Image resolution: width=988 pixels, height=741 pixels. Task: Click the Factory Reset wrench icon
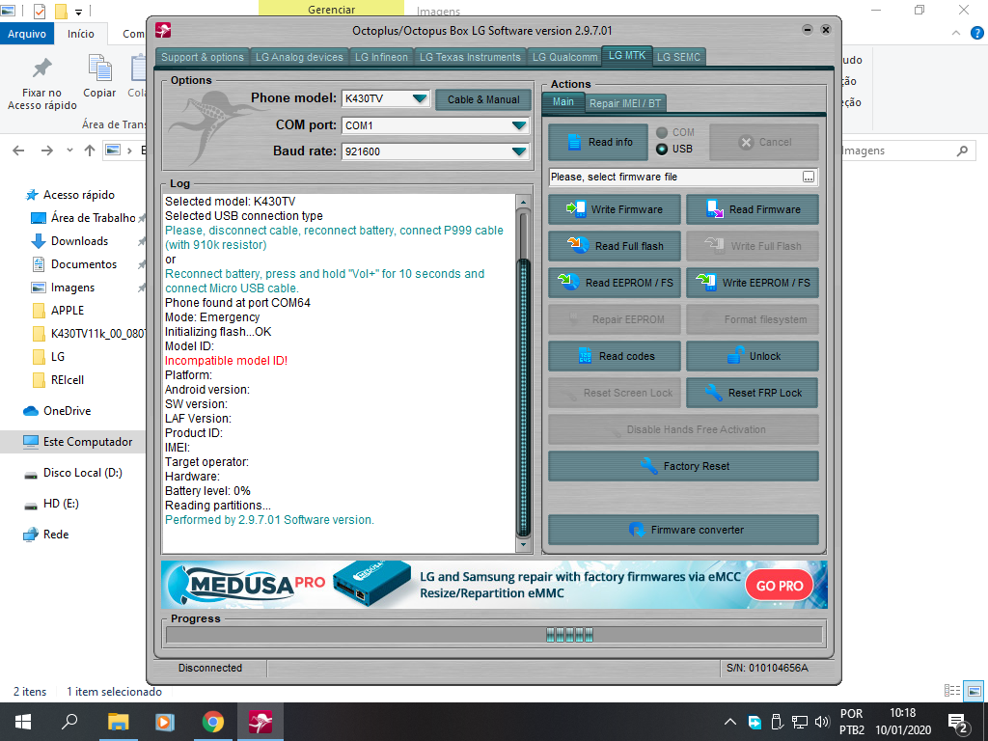click(x=649, y=466)
